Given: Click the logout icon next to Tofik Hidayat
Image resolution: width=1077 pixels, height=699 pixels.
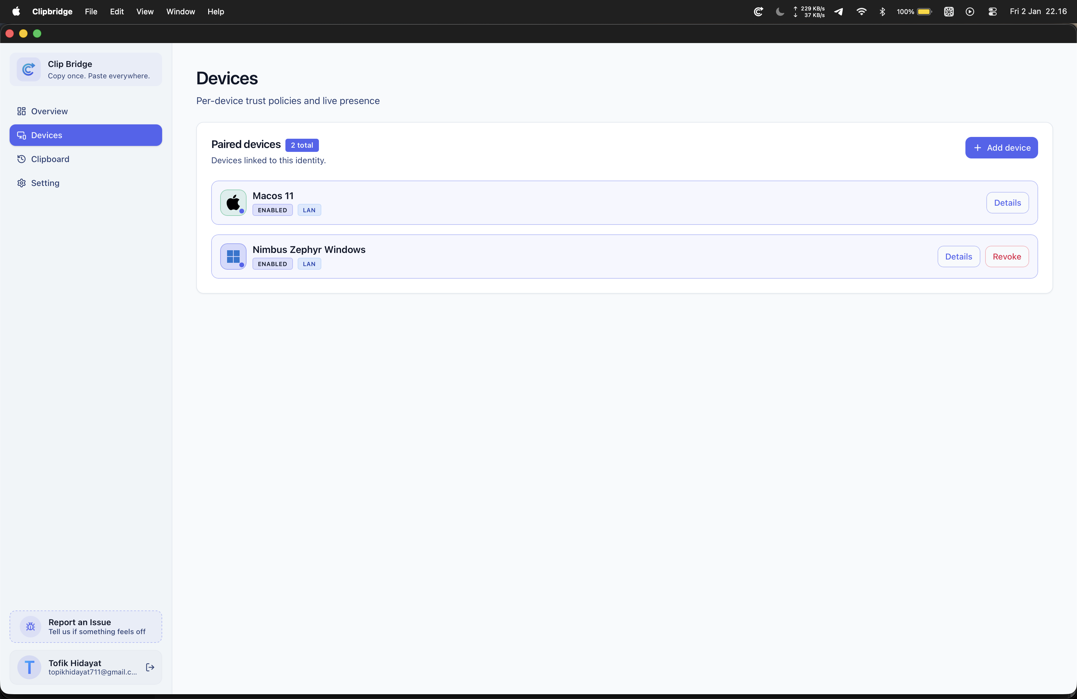Looking at the screenshot, I should point(150,667).
